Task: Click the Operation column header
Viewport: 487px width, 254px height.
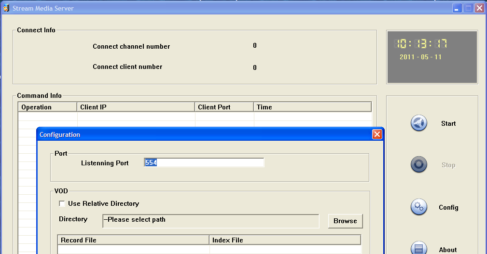Action: coord(47,107)
